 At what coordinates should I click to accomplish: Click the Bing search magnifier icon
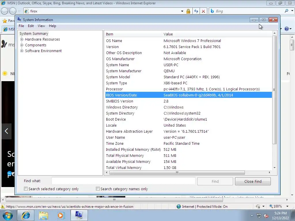coord(286,11)
